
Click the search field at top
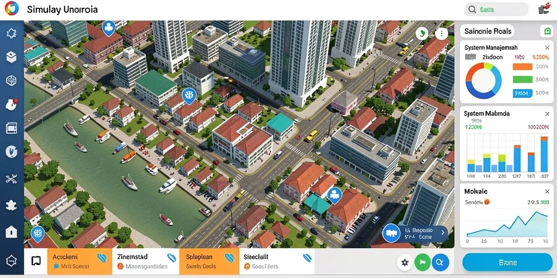(x=496, y=10)
